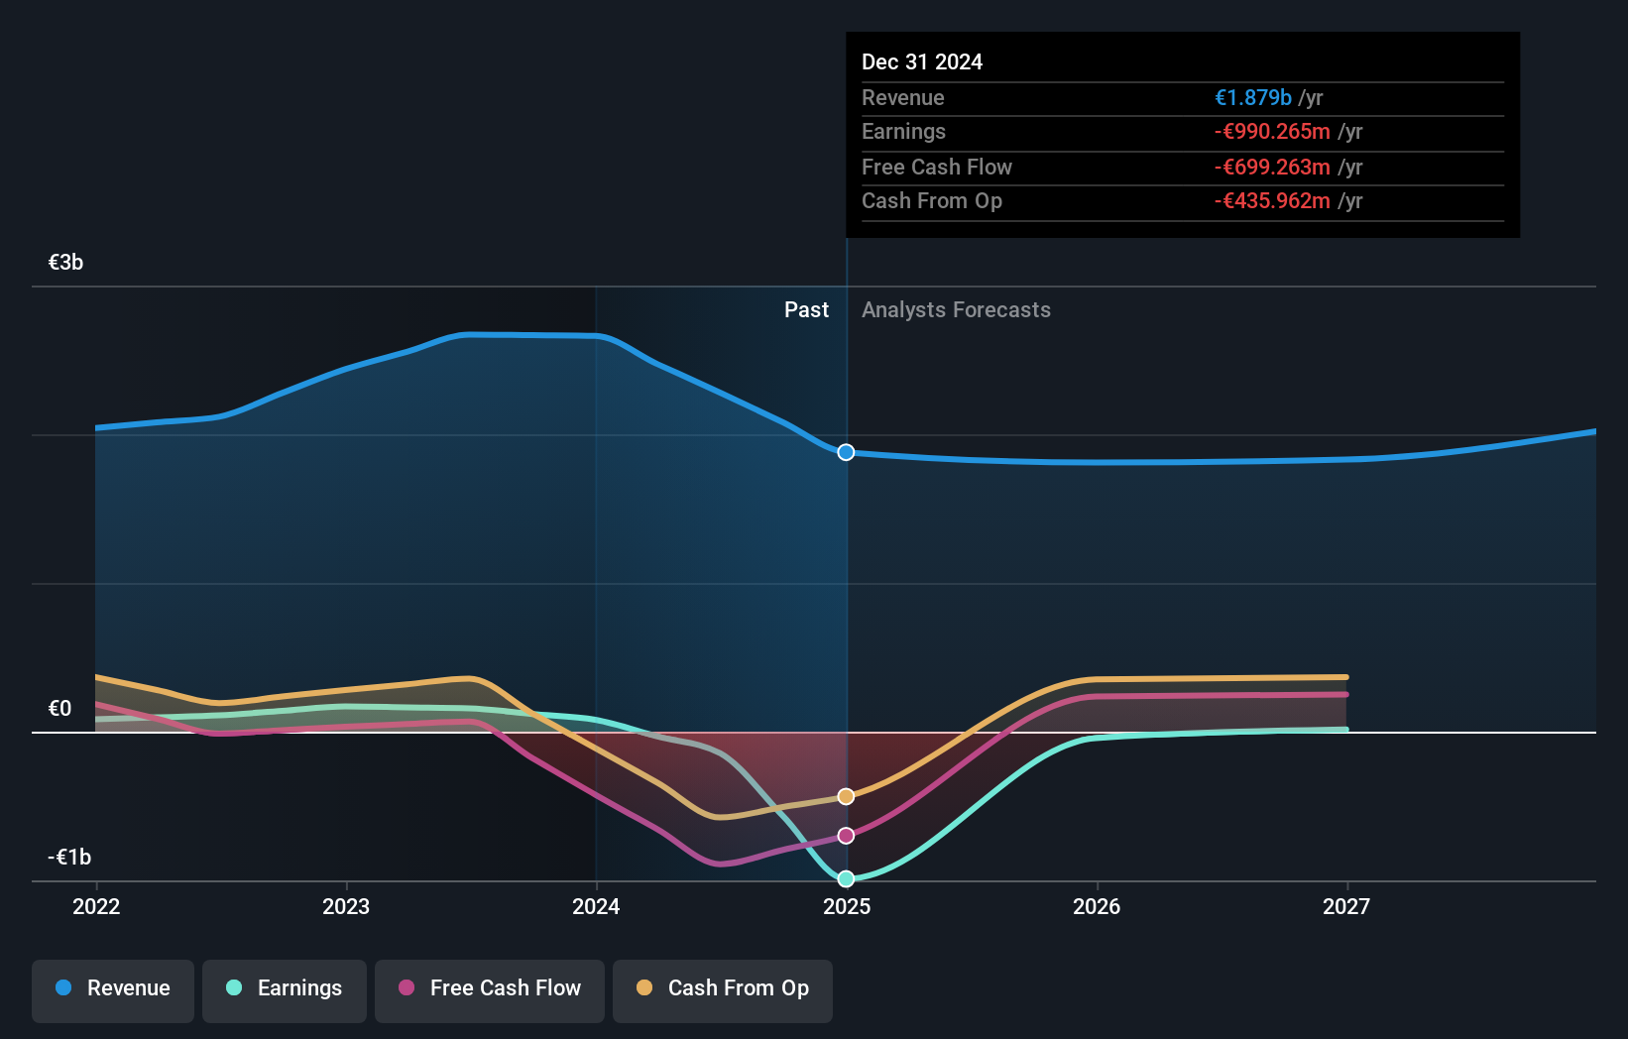Select the blue Revenue data point at 2025
Image resolution: width=1628 pixels, height=1039 pixels.
coord(846,452)
